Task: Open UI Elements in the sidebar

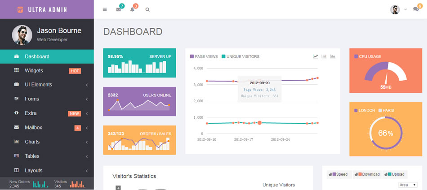Action: [x=47, y=85]
